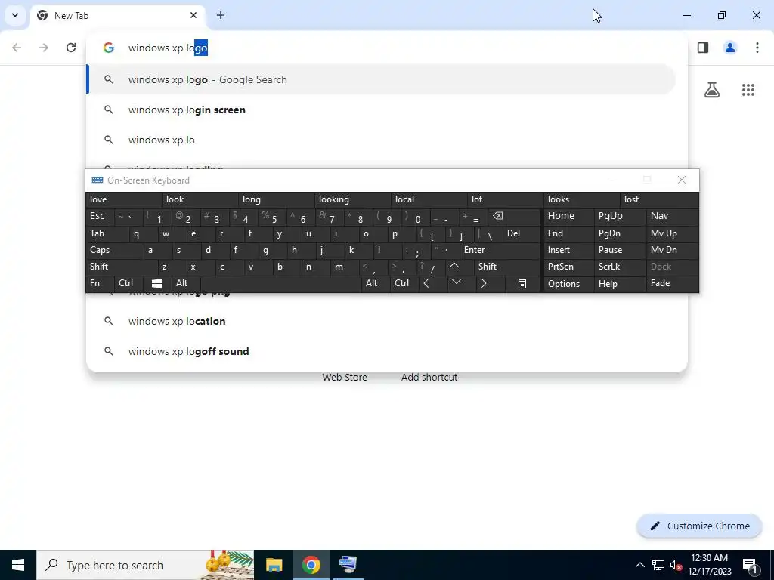Image resolution: width=774 pixels, height=580 pixels.
Task: Toggle the right Shift key on On-Screen Keyboard
Action: click(507, 267)
